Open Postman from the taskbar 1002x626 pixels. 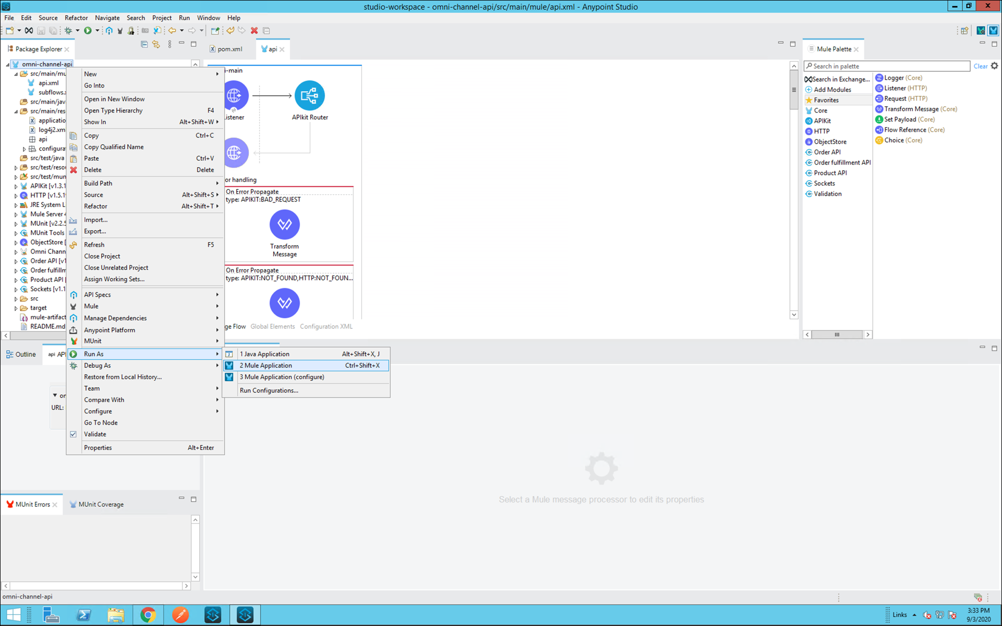click(x=180, y=615)
